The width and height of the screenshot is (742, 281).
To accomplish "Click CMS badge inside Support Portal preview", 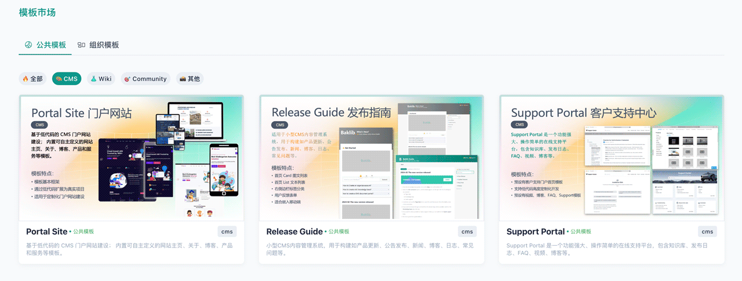I will coord(519,125).
